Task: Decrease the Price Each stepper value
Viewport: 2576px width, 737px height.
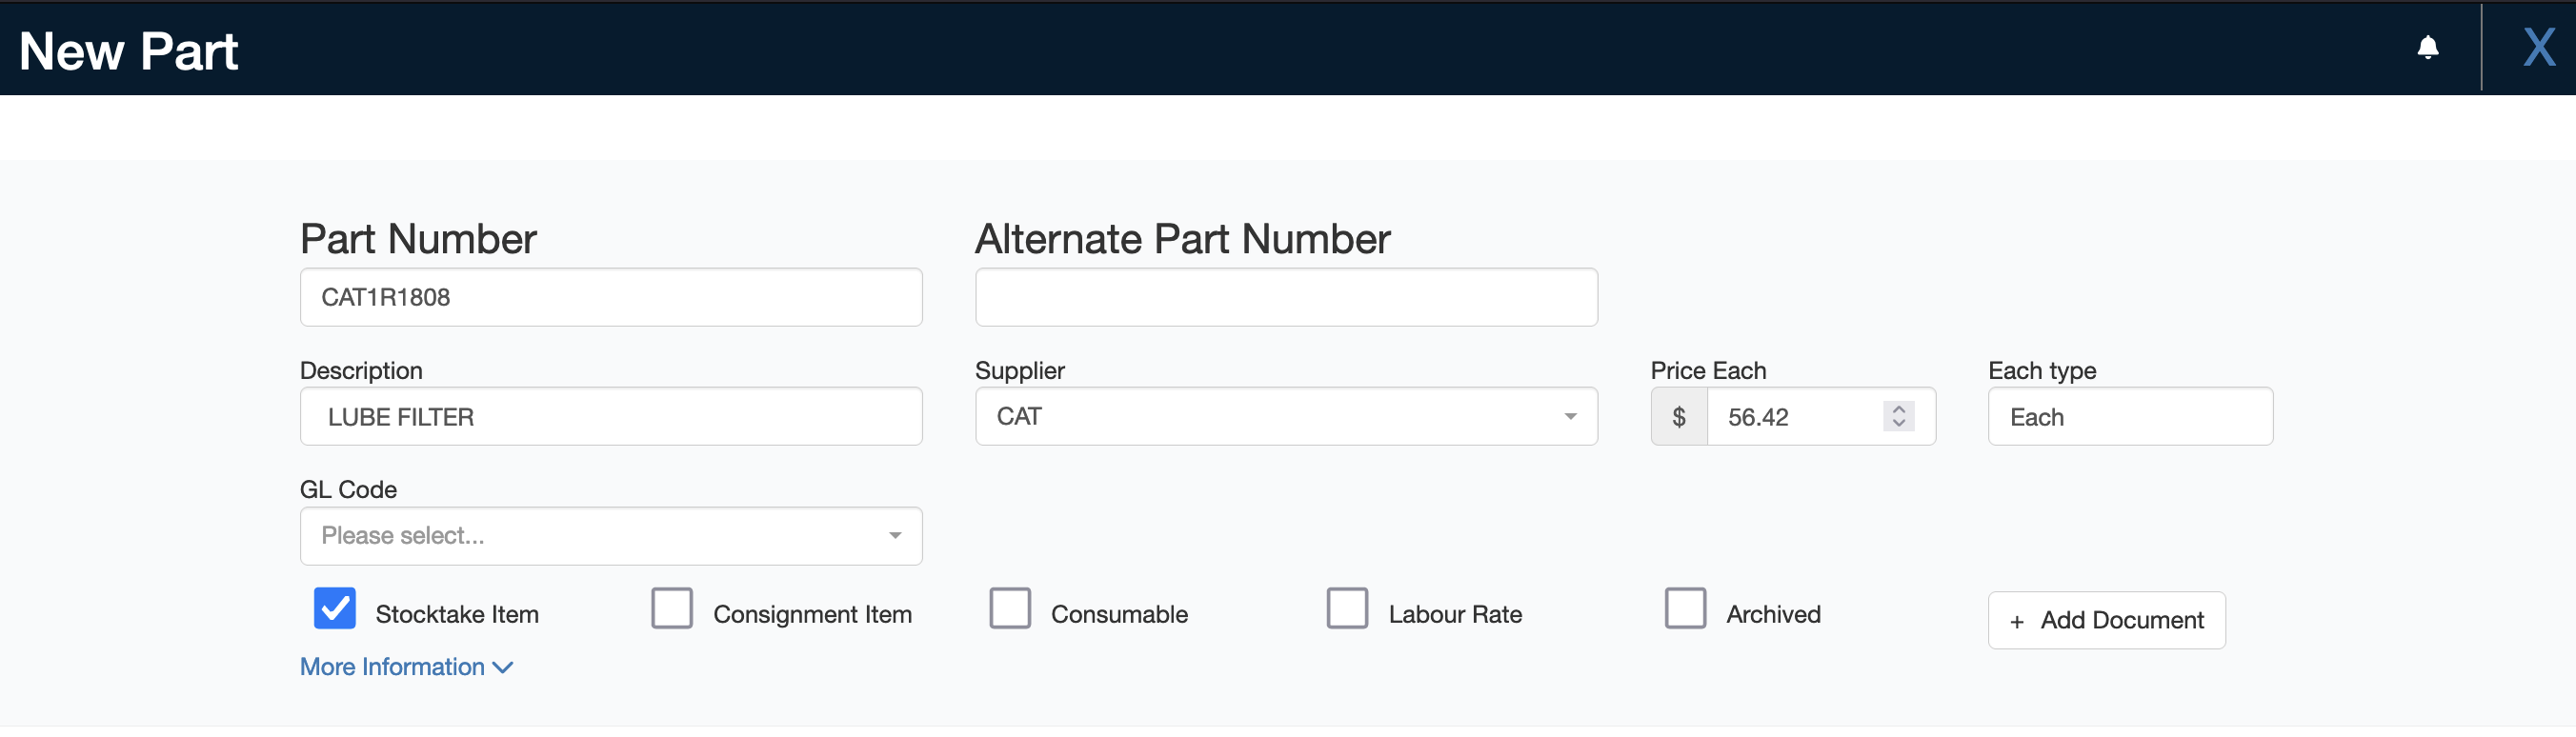Action: [1898, 423]
